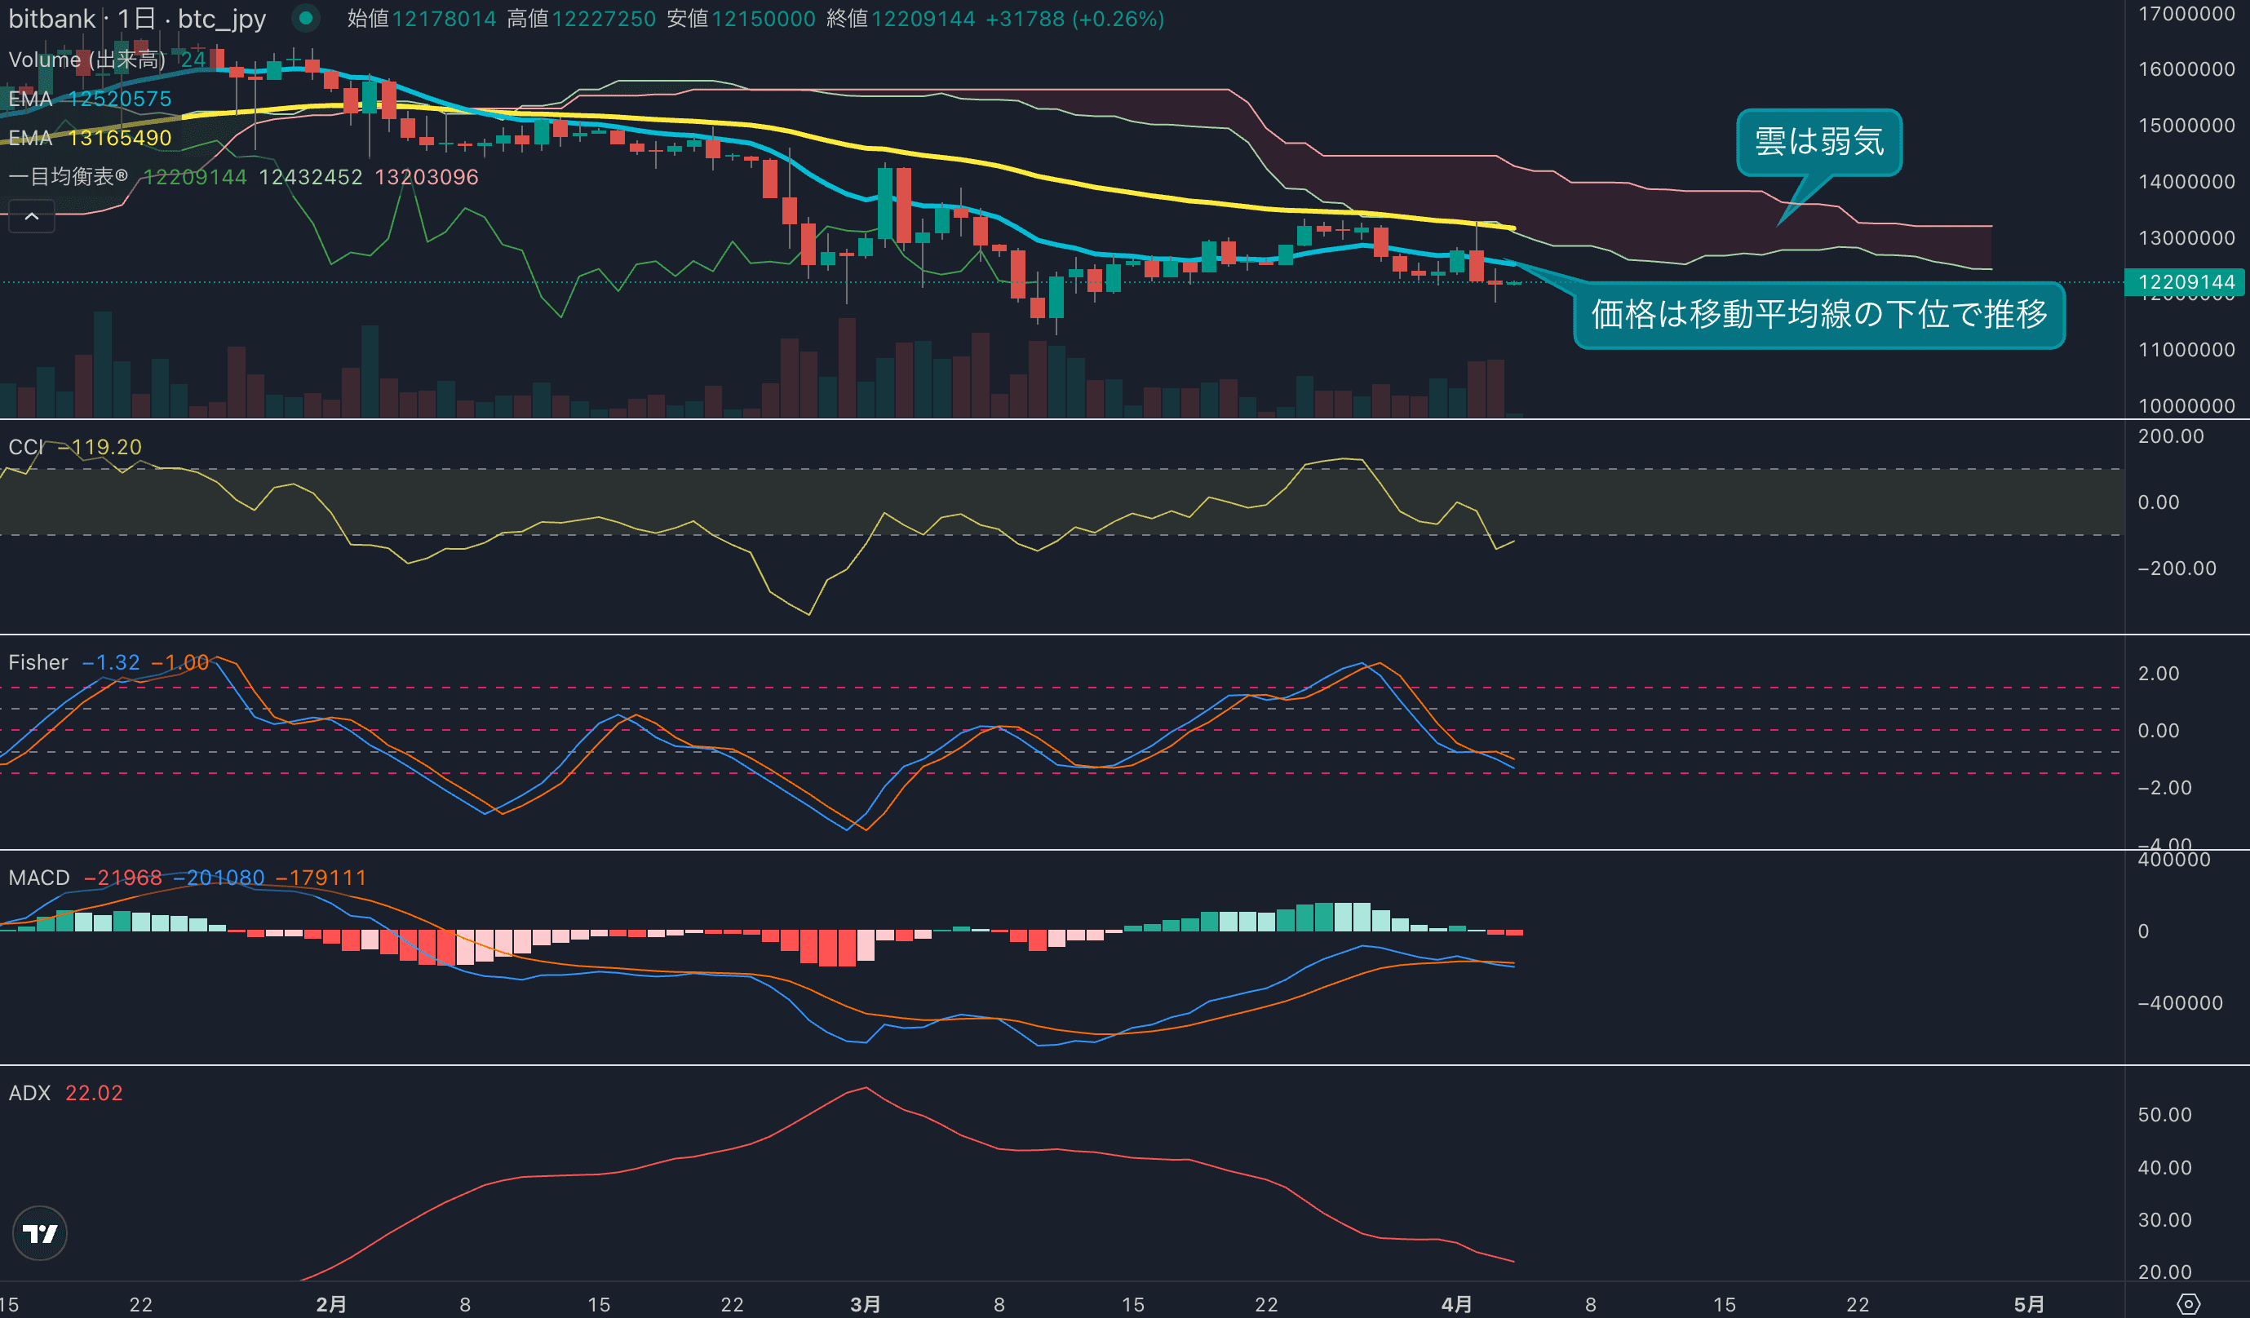Click the green market status dot

(305, 18)
